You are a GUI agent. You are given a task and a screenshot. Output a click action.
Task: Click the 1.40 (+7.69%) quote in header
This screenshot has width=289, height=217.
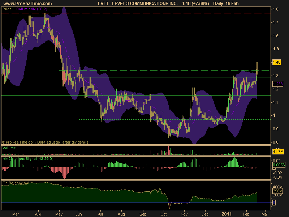(x=195, y=4)
